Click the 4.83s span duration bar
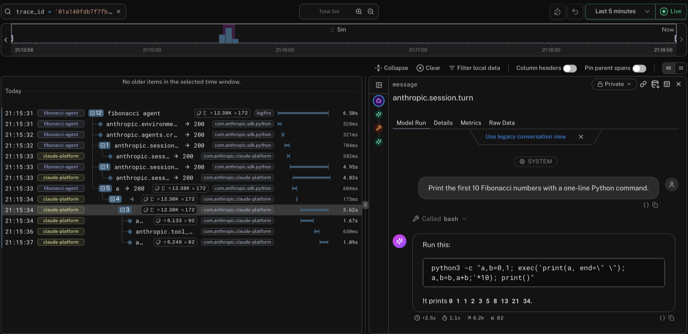This screenshot has width=688, height=334. coord(311,178)
